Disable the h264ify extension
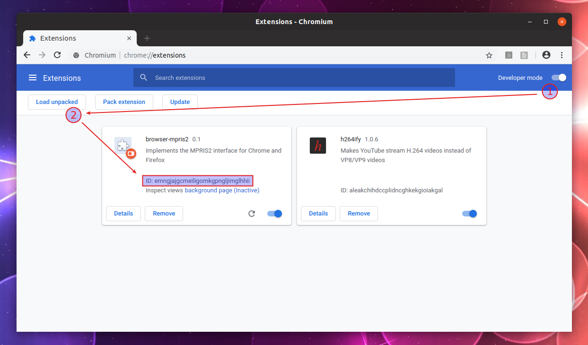 pyautogui.click(x=469, y=213)
